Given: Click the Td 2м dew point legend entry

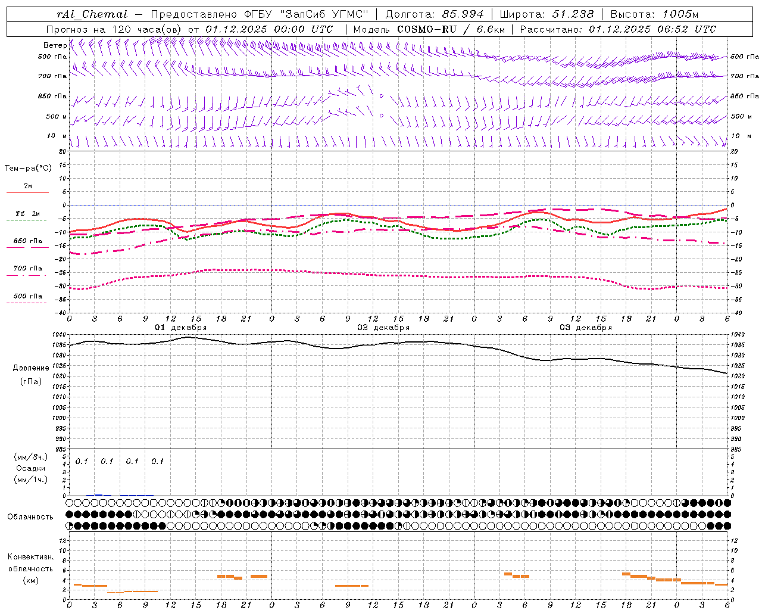Looking at the screenshot, I should point(28,213).
